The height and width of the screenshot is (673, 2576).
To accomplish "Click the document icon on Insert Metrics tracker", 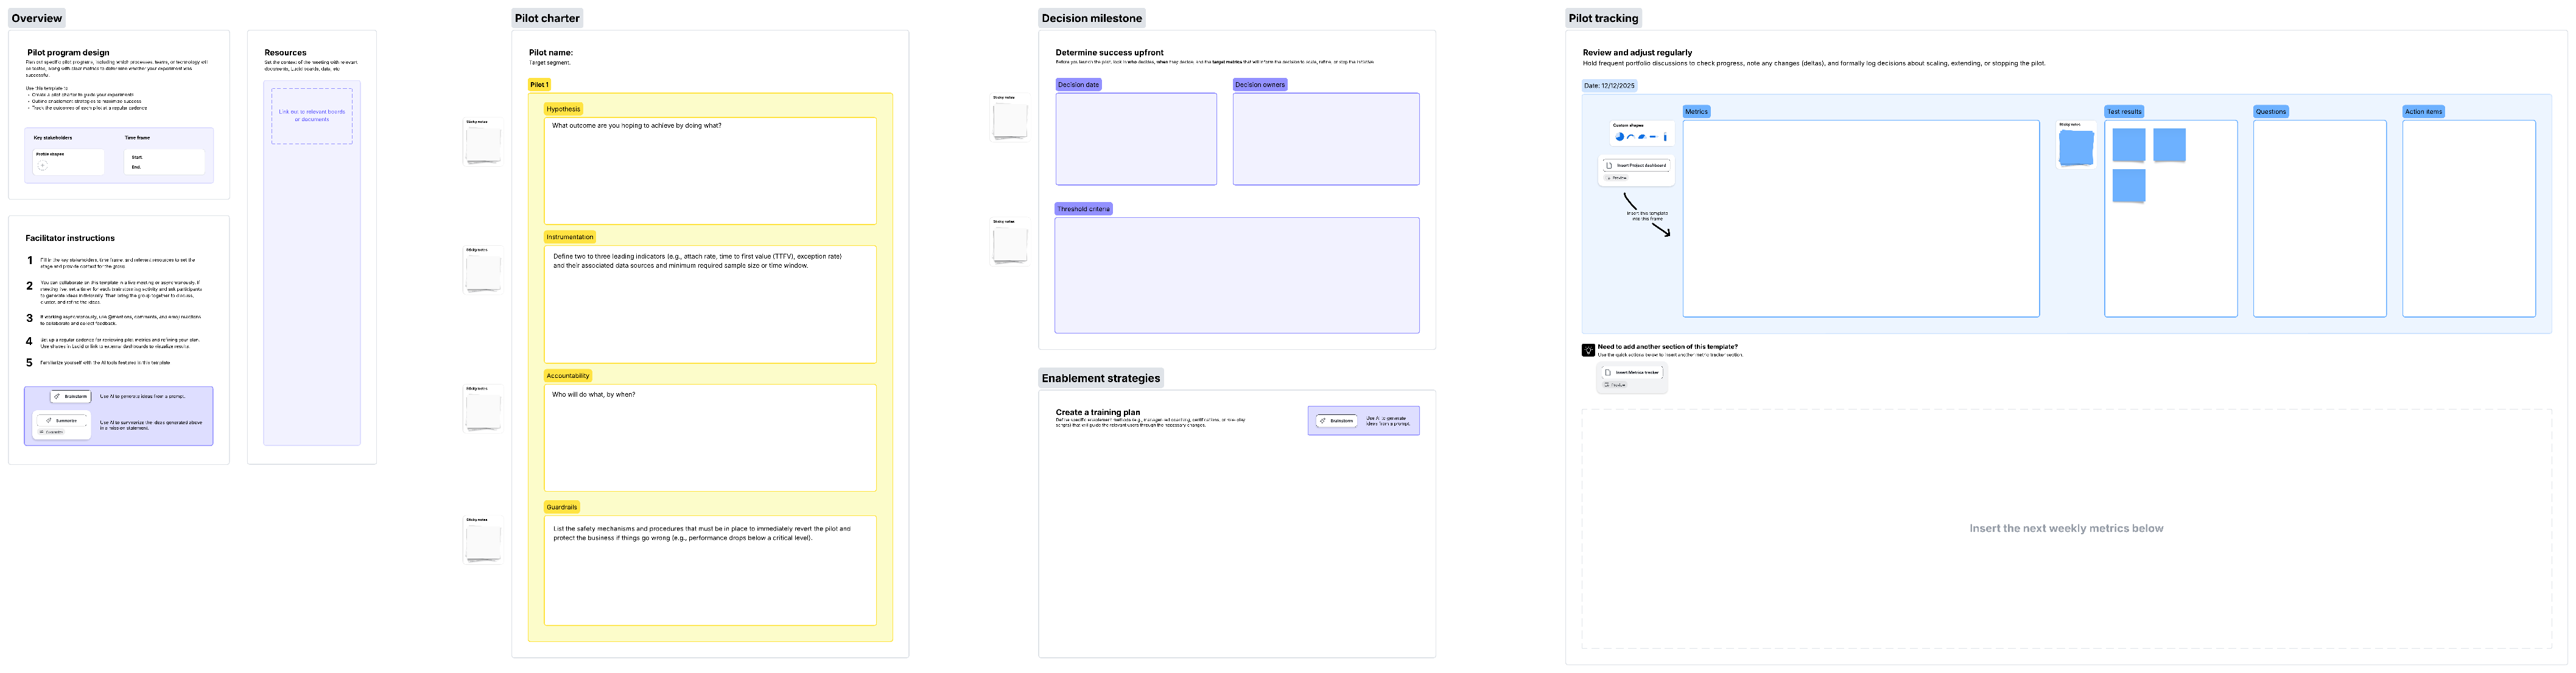I will coord(1608,373).
